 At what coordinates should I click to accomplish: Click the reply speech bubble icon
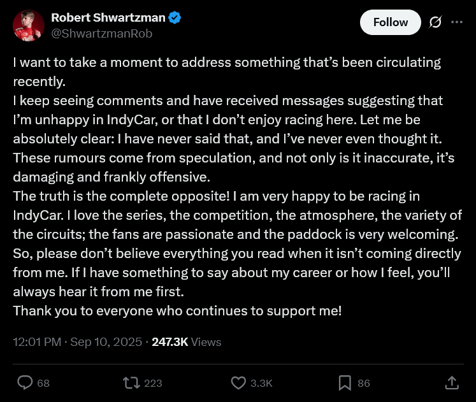click(x=25, y=382)
